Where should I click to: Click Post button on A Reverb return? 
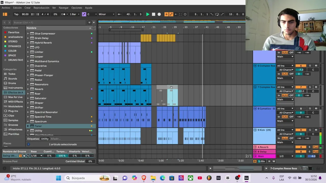[x=316, y=147]
